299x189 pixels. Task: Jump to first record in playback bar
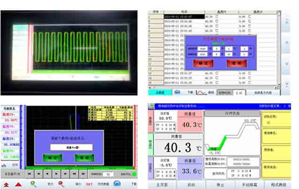[31, 174]
